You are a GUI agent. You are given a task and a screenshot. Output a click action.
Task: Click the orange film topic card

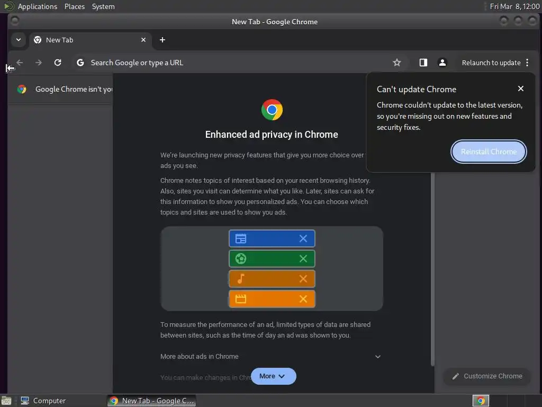click(x=272, y=299)
